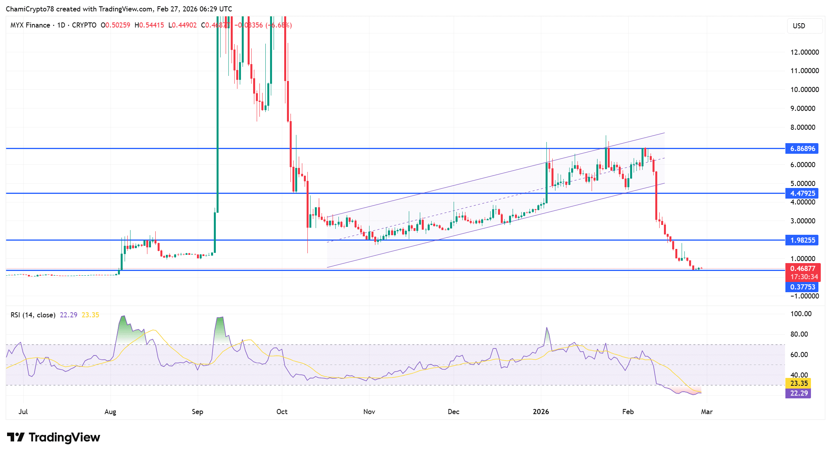This screenshot has width=831, height=455.
Task: Click 2026 on the time axis
Action: point(541,412)
